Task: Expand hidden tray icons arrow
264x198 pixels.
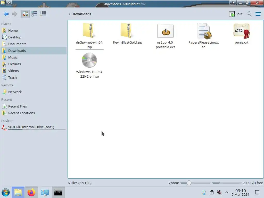Action: 227,192
